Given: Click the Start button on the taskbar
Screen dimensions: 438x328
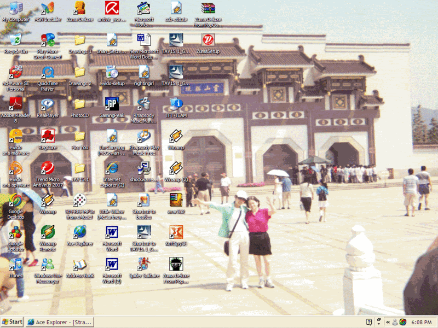Looking at the screenshot, I should coord(12,322).
